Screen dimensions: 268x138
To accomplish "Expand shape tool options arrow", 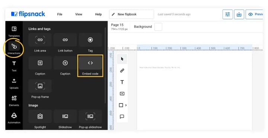I will click(x=126, y=105).
